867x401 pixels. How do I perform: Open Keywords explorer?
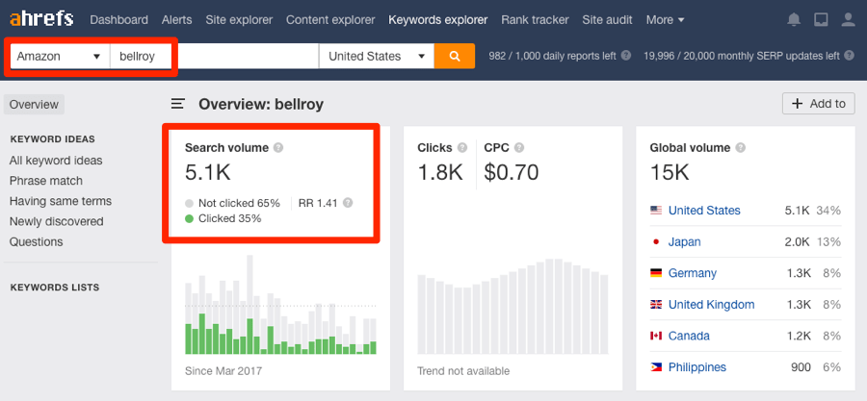click(x=438, y=20)
